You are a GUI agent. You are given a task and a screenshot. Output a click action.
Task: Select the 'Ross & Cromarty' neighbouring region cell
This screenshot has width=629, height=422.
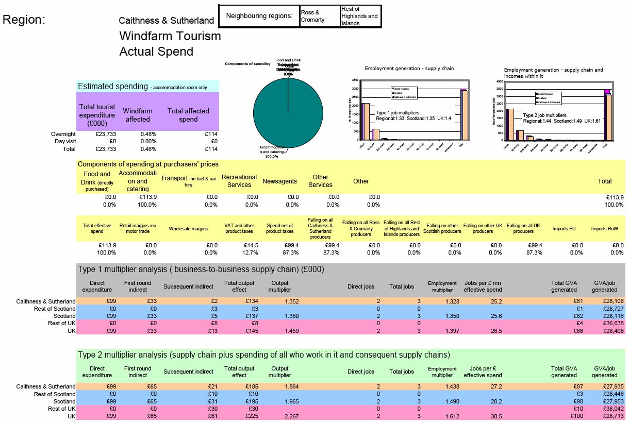click(320, 16)
